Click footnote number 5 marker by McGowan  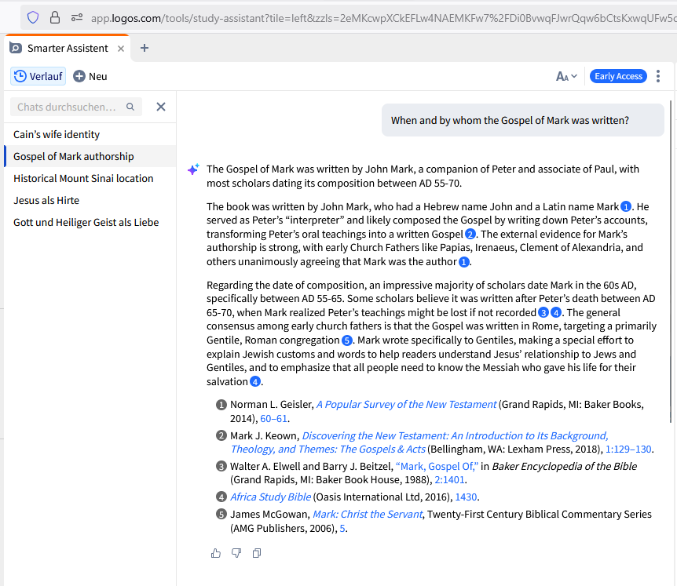[221, 515]
